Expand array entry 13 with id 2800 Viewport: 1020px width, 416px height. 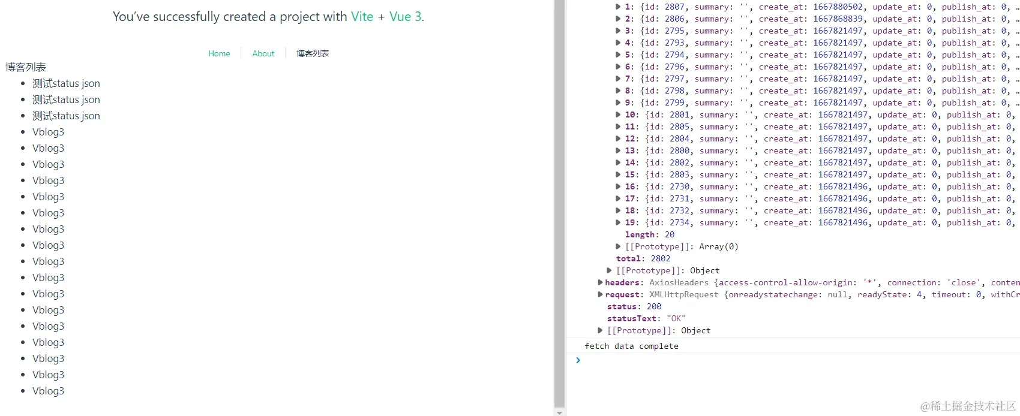point(619,150)
